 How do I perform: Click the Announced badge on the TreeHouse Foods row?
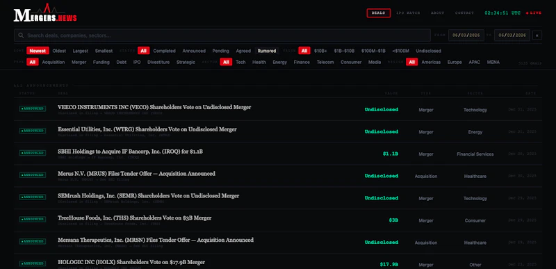33,220
